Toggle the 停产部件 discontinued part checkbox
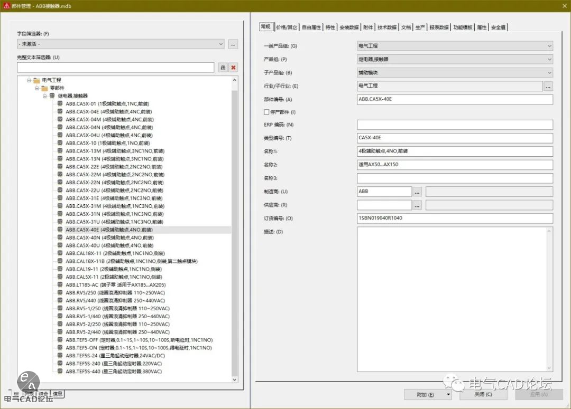The image size is (571, 409). (266, 112)
